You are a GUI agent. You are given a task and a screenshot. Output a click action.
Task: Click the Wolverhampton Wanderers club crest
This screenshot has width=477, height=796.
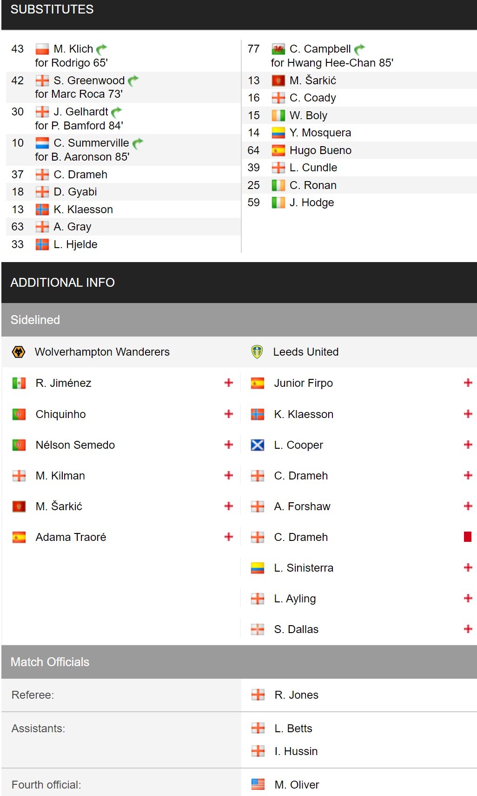(19, 352)
